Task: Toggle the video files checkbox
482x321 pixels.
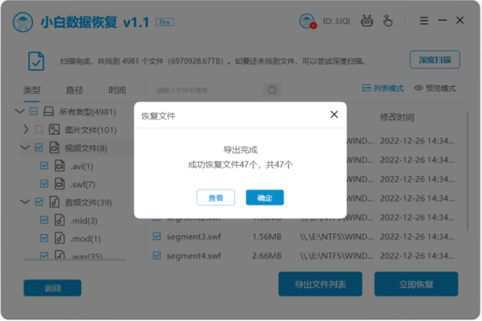Action: pos(39,147)
